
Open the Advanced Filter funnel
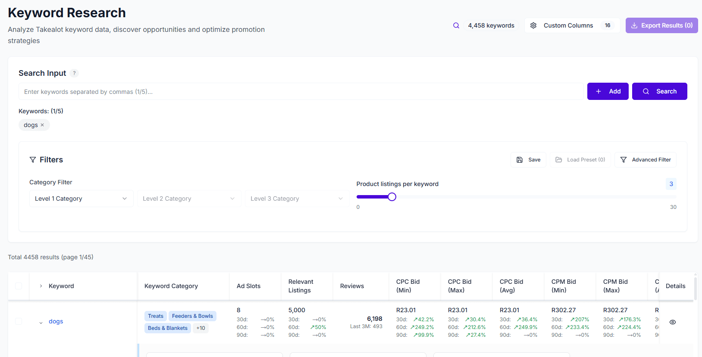pyautogui.click(x=645, y=160)
